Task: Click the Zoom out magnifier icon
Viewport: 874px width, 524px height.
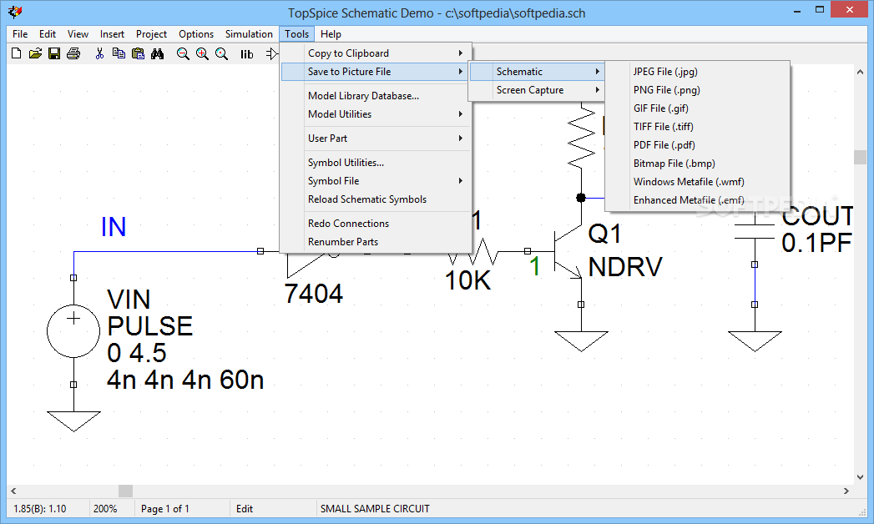Action: pyautogui.click(x=183, y=53)
